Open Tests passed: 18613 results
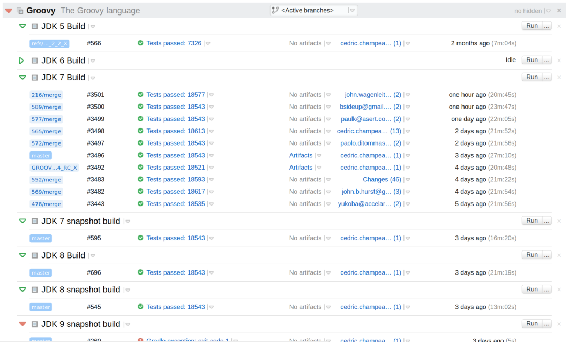The height and width of the screenshot is (342, 569). (176, 131)
